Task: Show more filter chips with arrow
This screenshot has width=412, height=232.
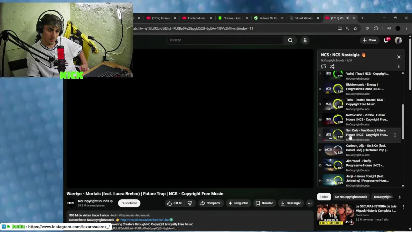Action: coord(399,197)
